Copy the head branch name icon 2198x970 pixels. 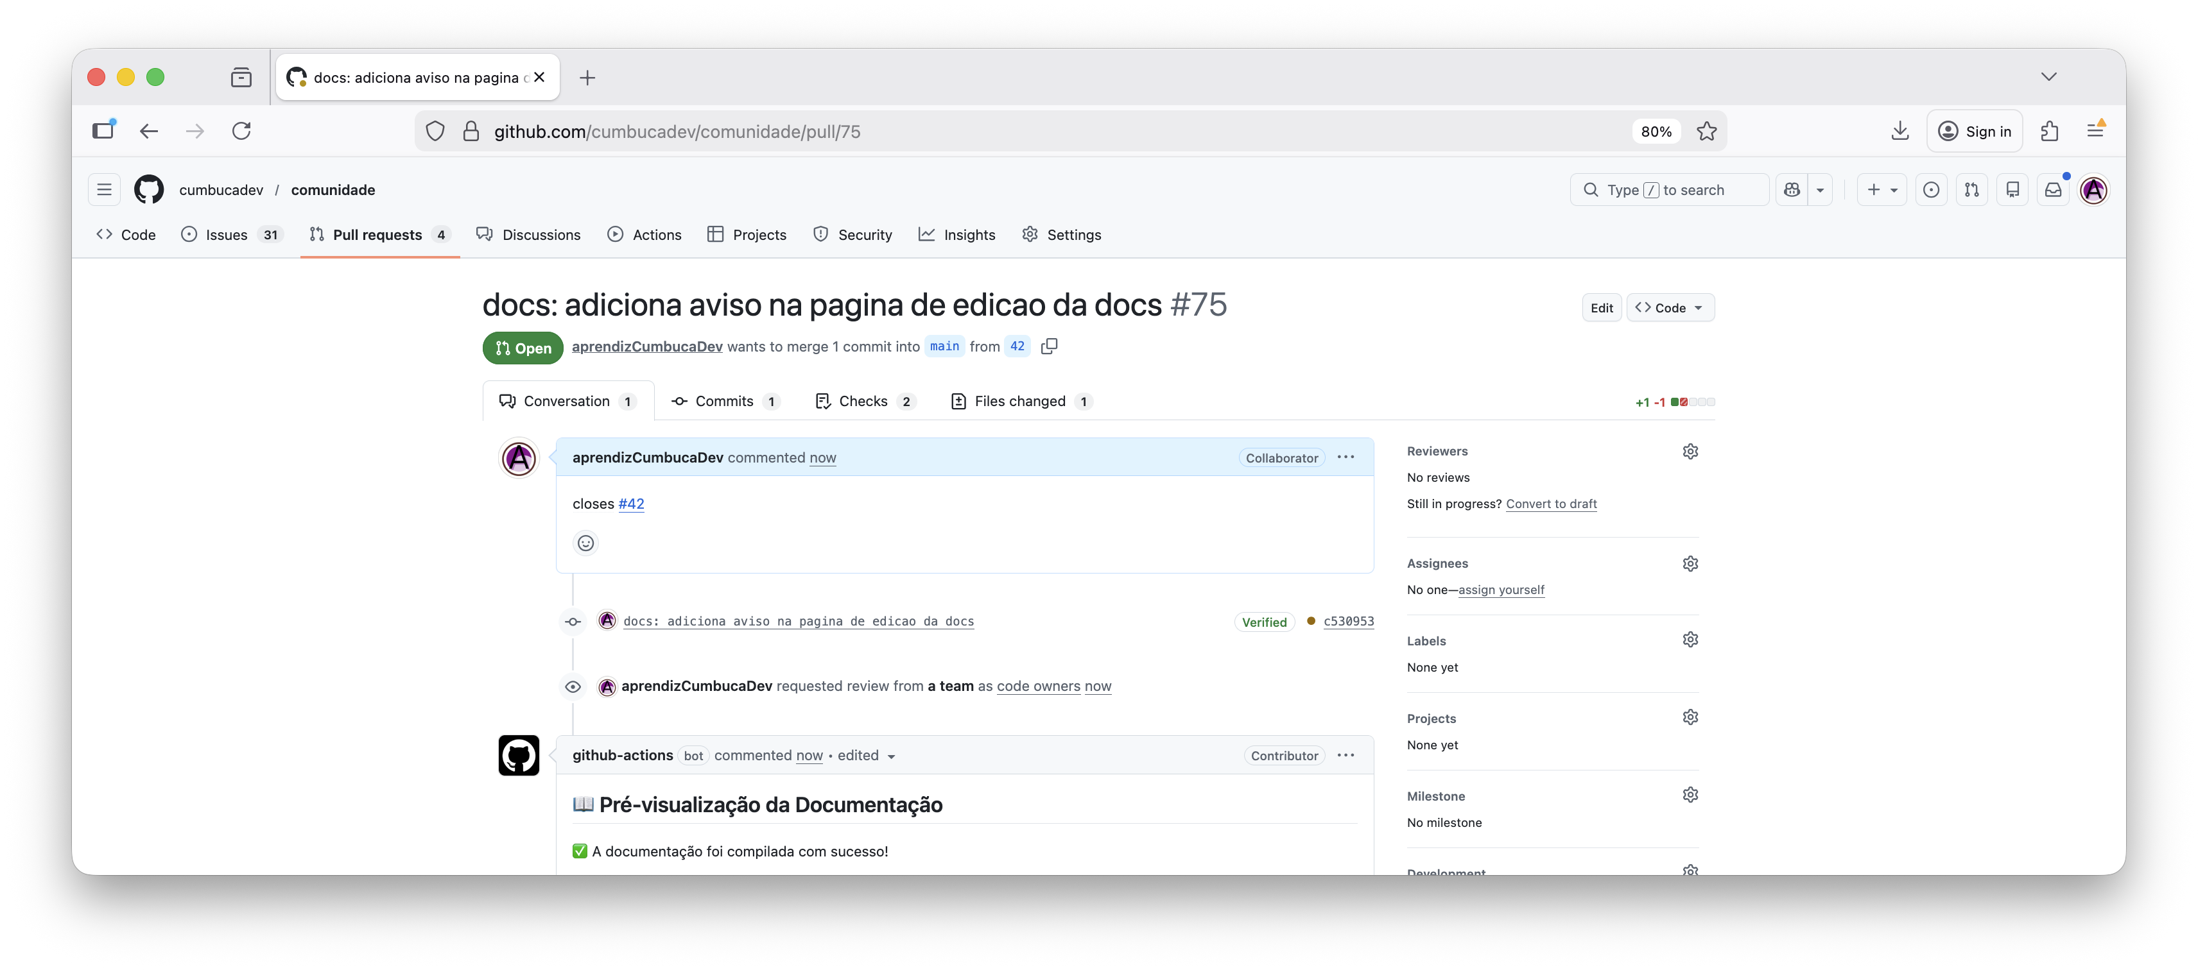(1050, 346)
